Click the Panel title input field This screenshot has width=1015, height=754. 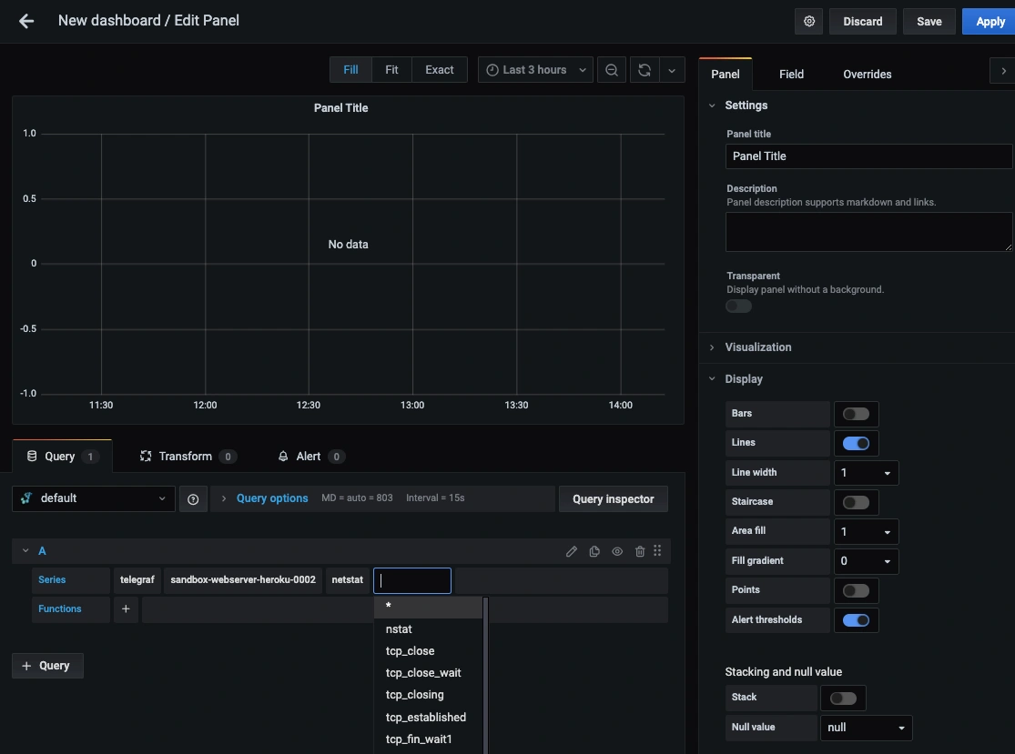click(x=868, y=156)
